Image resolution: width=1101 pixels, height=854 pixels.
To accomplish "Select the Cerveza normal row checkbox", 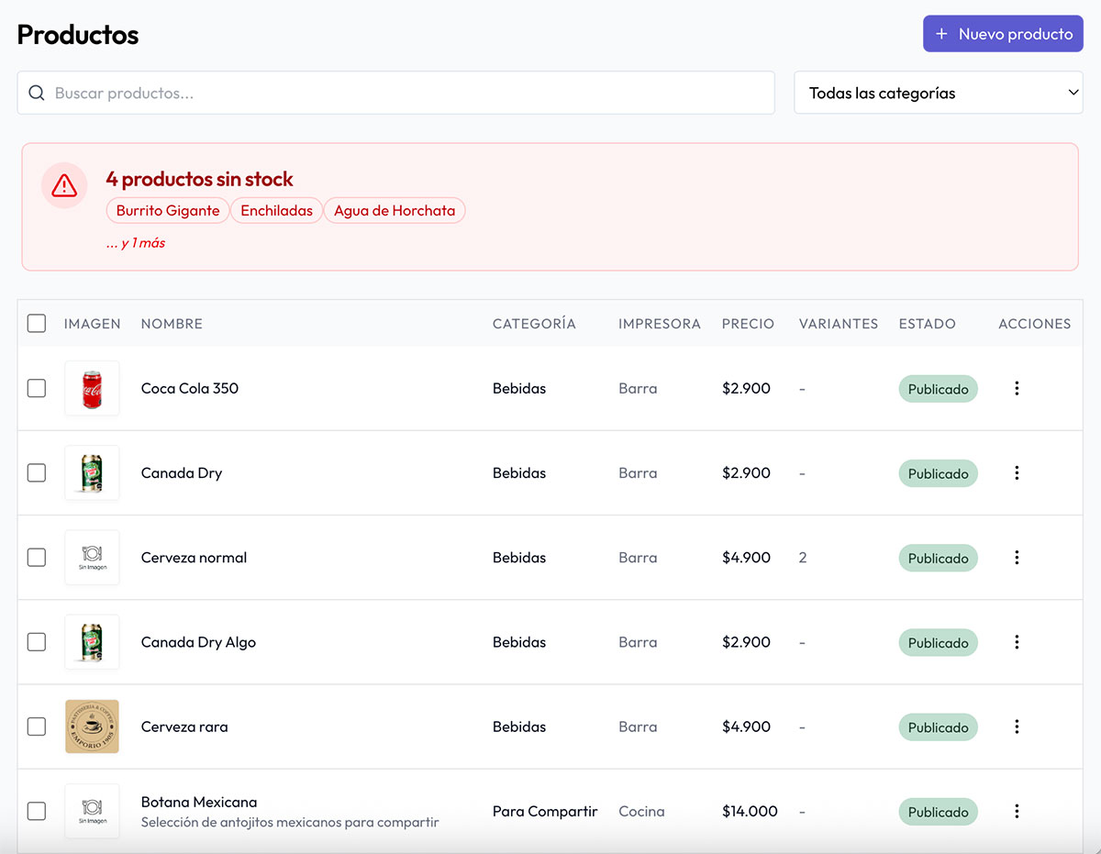I will pyautogui.click(x=37, y=558).
